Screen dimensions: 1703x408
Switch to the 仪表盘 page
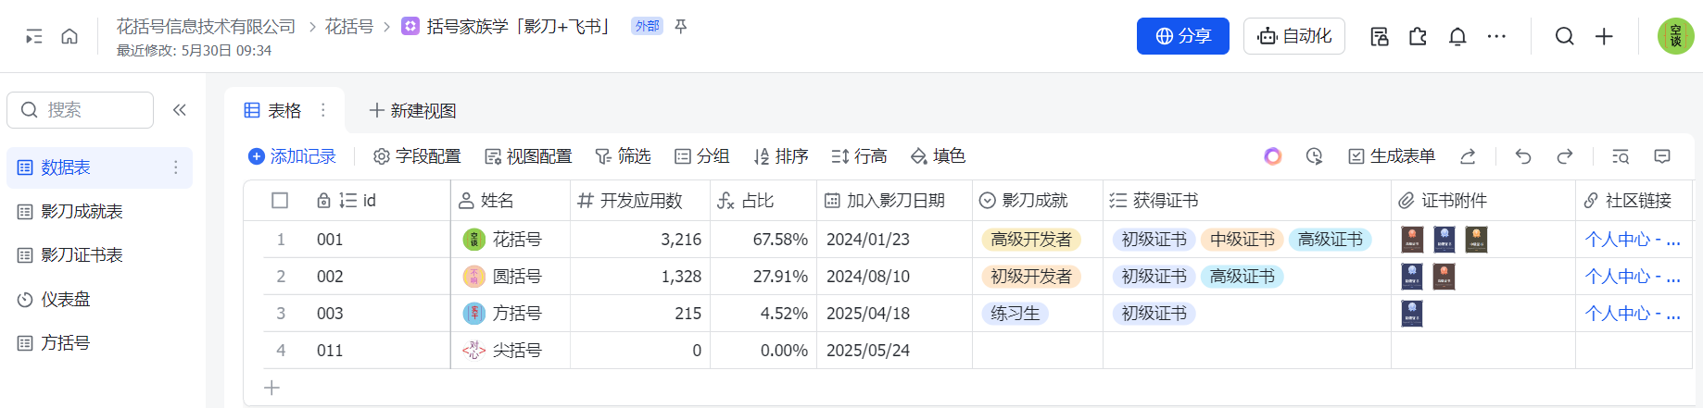click(x=65, y=300)
